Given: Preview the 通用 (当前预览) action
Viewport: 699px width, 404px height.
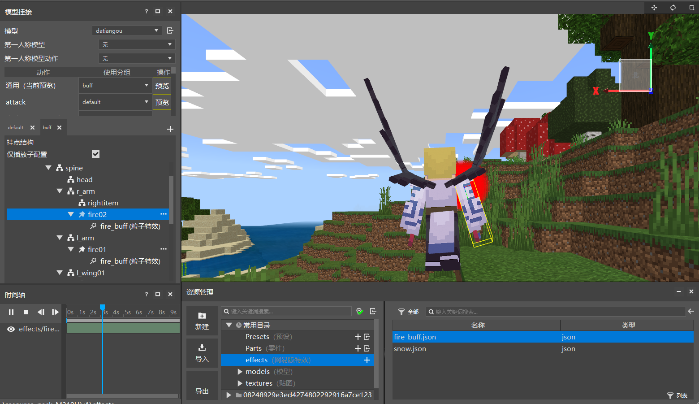Looking at the screenshot, I should [x=162, y=86].
